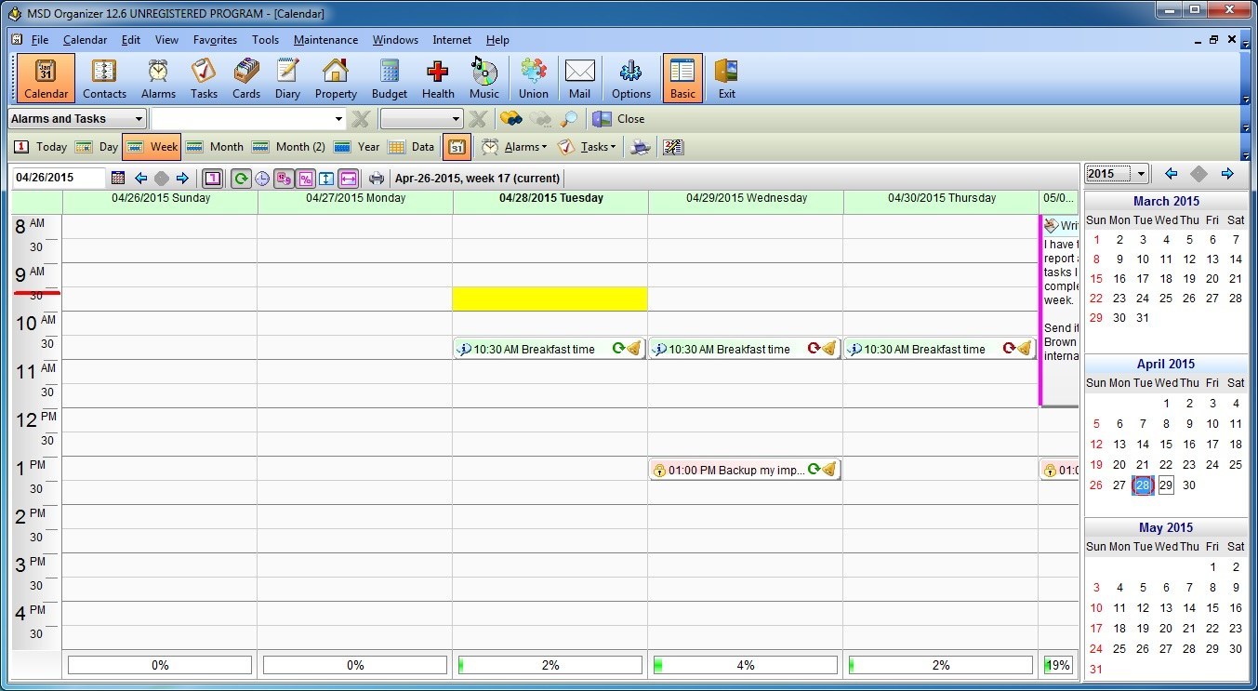This screenshot has width=1258, height=691.
Task: Expand the Alarms dropdown arrow in the view toolbar
Action: click(544, 147)
